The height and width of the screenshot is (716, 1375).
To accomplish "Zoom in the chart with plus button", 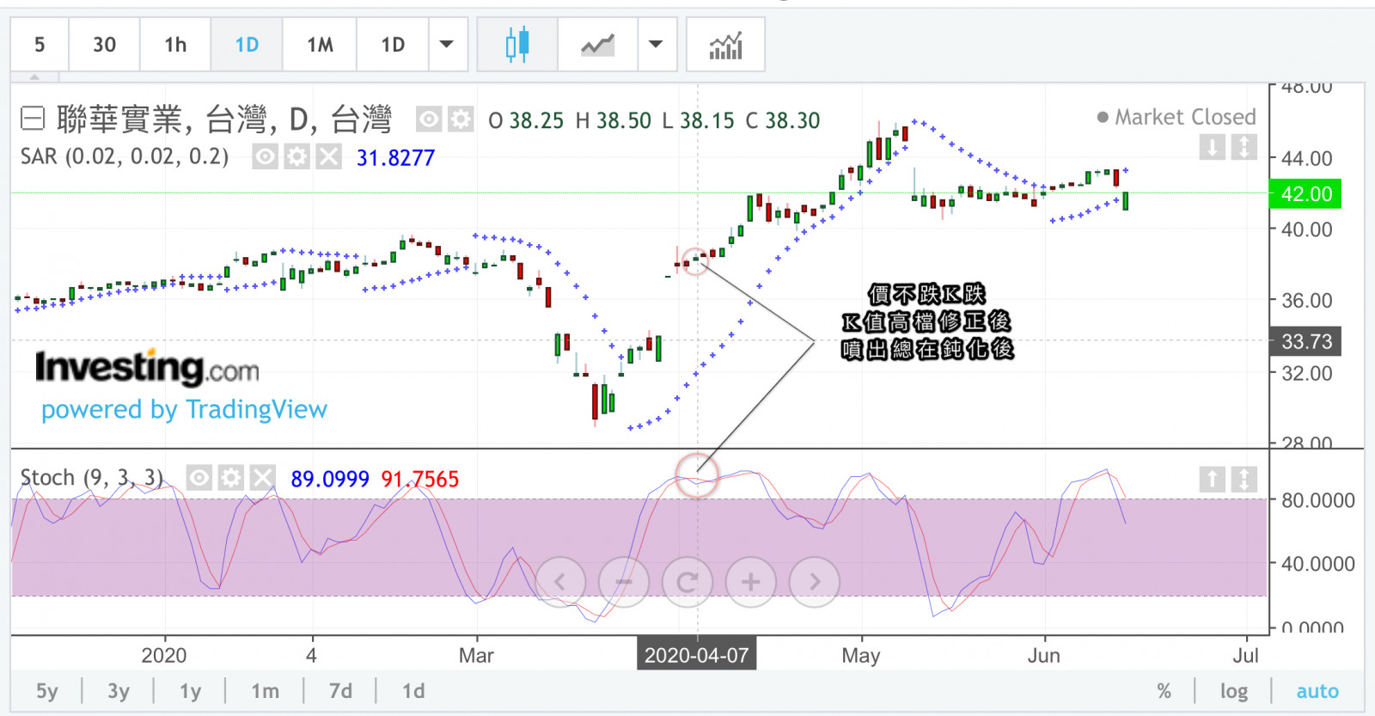I will coord(750,582).
